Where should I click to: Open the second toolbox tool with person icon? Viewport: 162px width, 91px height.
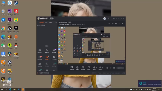[47, 51]
